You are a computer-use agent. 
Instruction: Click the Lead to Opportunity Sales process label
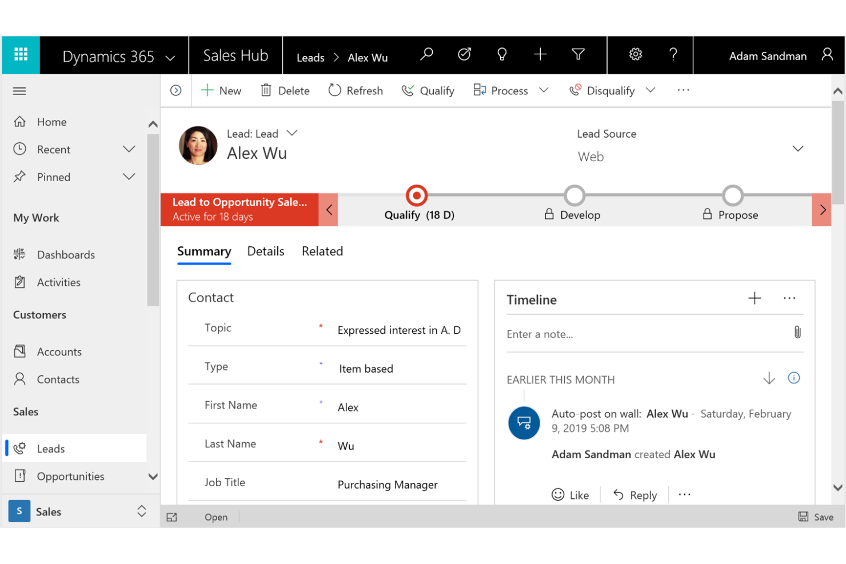pyautogui.click(x=240, y=210)
